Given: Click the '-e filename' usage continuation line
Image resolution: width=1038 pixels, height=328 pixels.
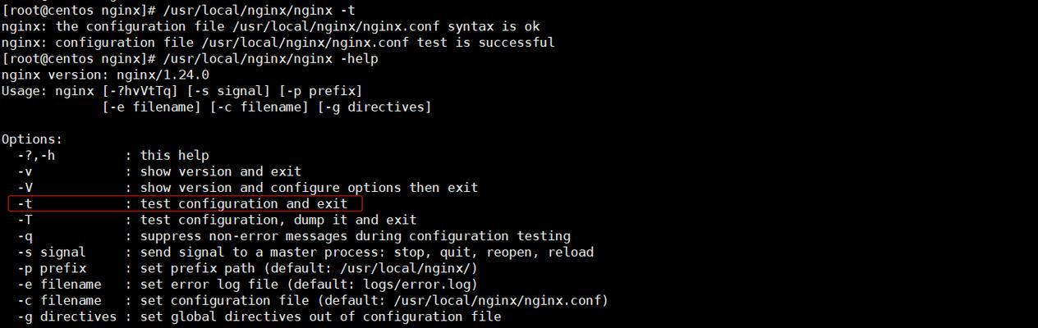Looking at the screenshot, I should pos(267,107).
